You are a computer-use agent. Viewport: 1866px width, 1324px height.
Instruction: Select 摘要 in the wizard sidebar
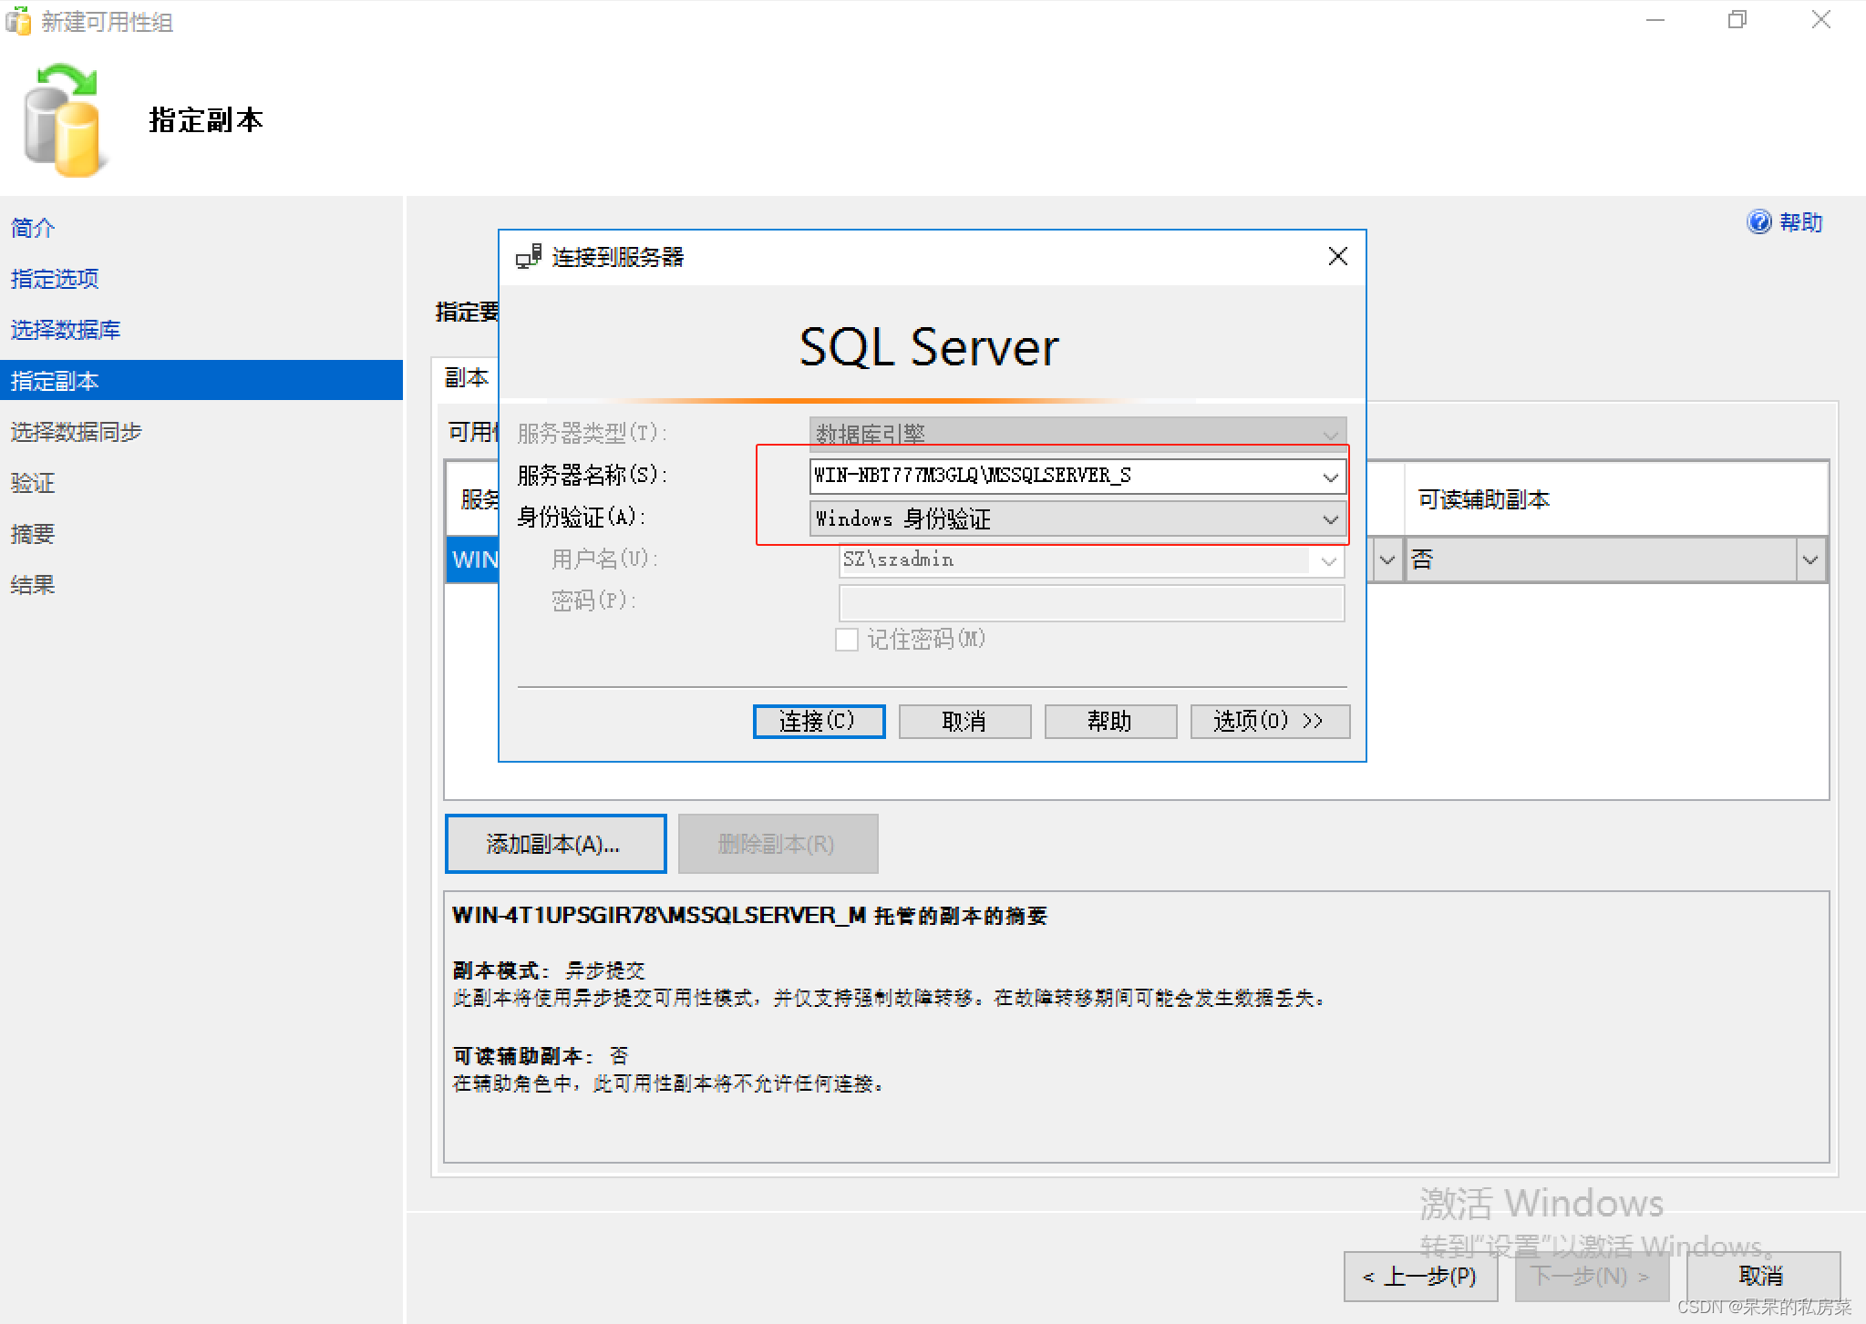coord(33,534)
